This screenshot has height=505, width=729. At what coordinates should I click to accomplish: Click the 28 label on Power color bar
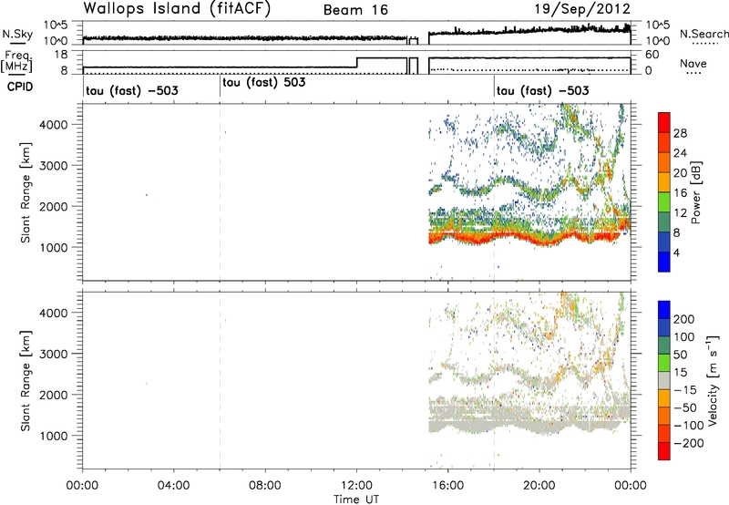680,133
